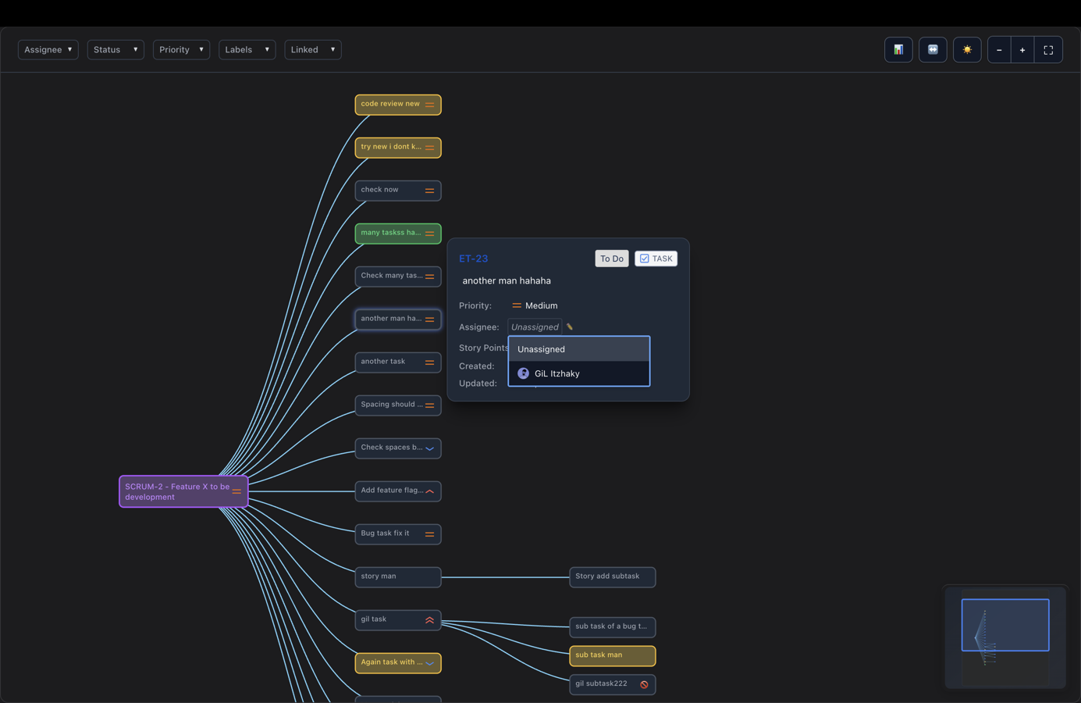The width and height of the screenshot is (1081, 703).
Task: Open the Linked filter dropdown
Action: 313,49
